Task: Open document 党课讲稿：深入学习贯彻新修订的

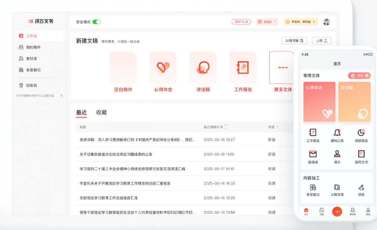Action: 138,140
